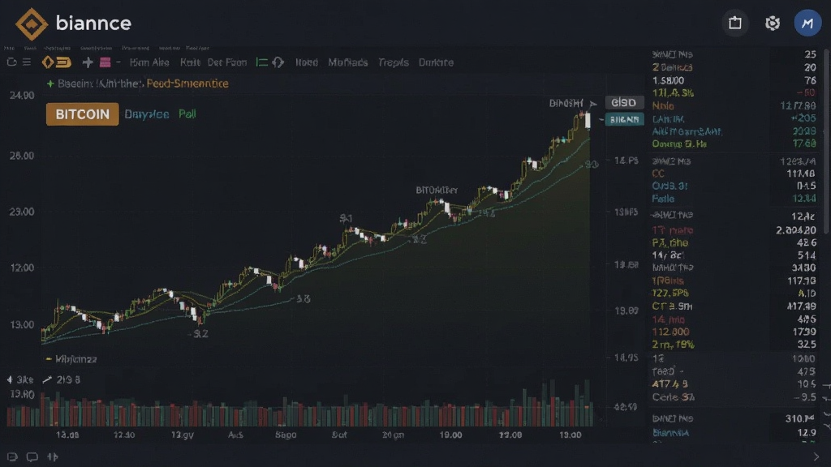Open the settings gear icon
Screen dimensions: 831x467
click(773, 23)
